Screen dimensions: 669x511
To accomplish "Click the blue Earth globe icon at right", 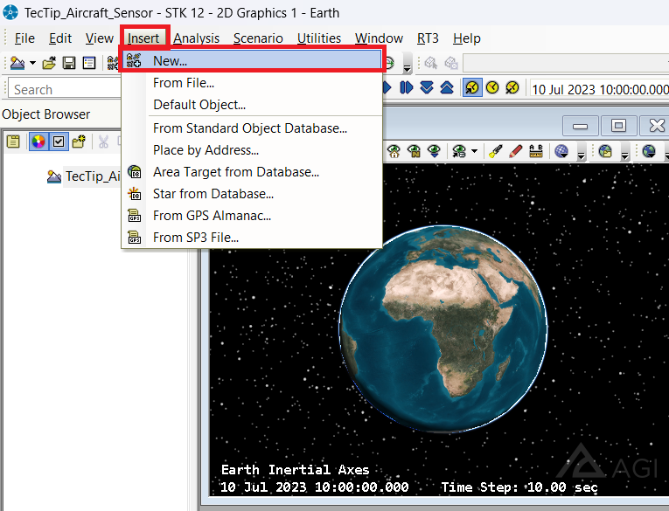I will pyautogui.click(x=649, y=151).
